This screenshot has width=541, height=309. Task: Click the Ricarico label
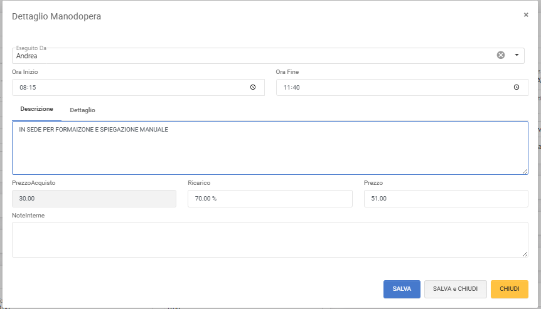coord(199,183)
